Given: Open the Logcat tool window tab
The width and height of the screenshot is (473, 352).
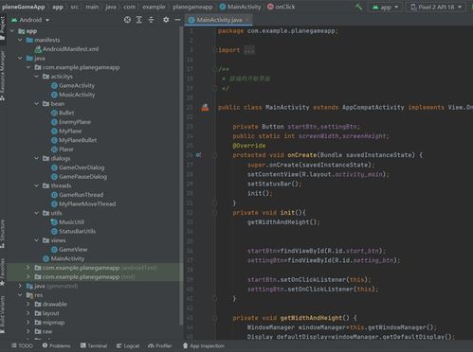Looking at the screenshot, I should [x=128, y=346].
